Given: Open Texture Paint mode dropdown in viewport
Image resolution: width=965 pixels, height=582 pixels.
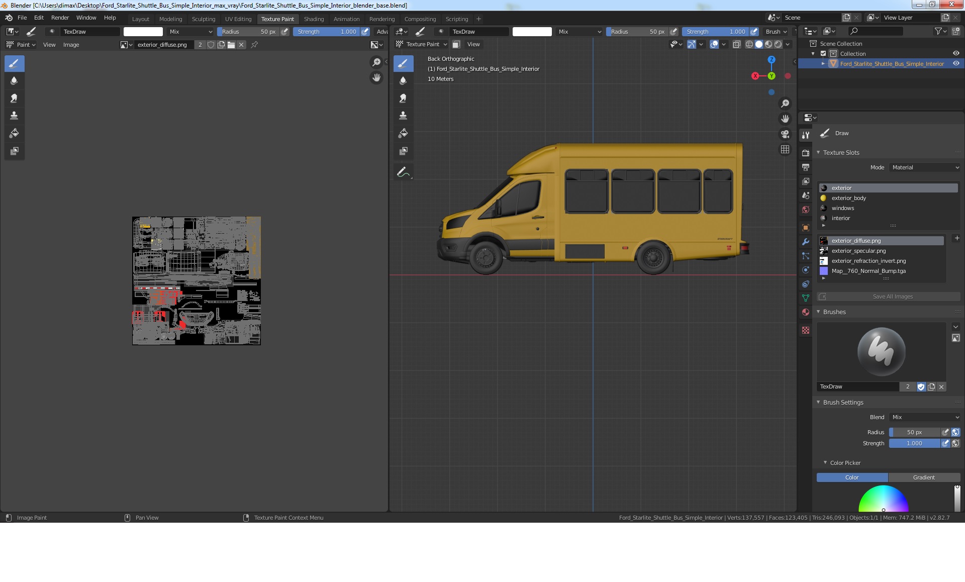Looking at the screenshot, I should tap(422, 44).
